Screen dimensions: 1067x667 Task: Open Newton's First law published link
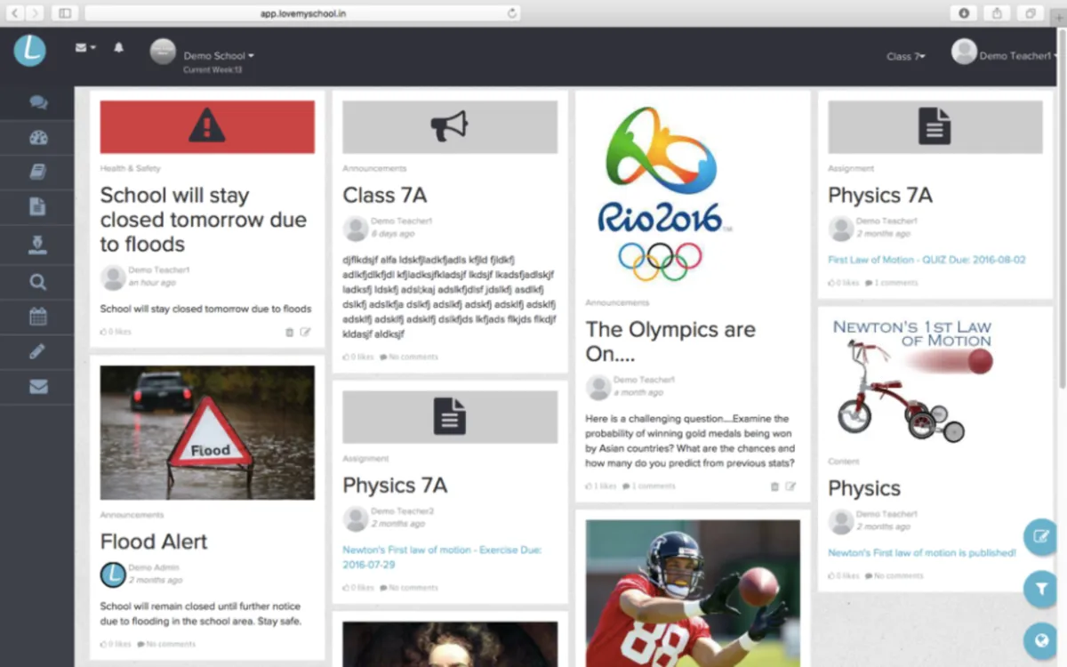pyautogui.click(x=921, y=552)
